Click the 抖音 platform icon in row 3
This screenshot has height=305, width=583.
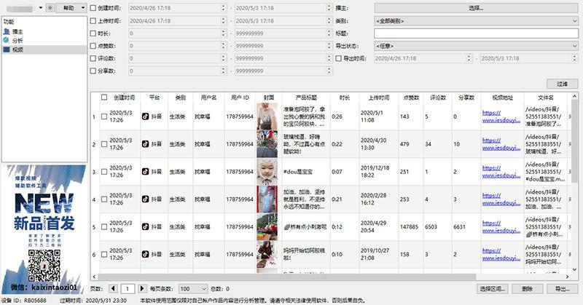[145, 172]
